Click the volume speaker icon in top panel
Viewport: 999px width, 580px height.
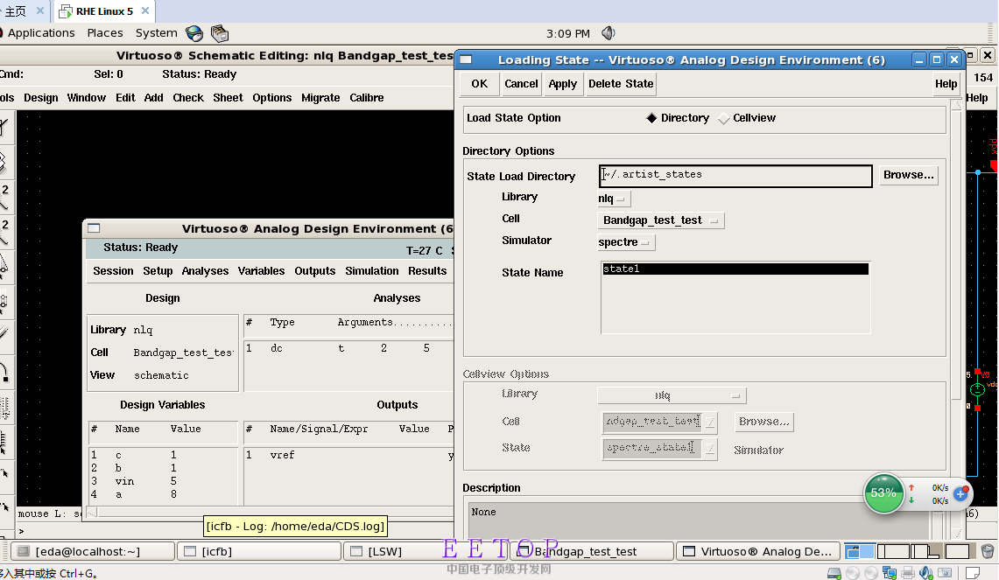[608, 33]
